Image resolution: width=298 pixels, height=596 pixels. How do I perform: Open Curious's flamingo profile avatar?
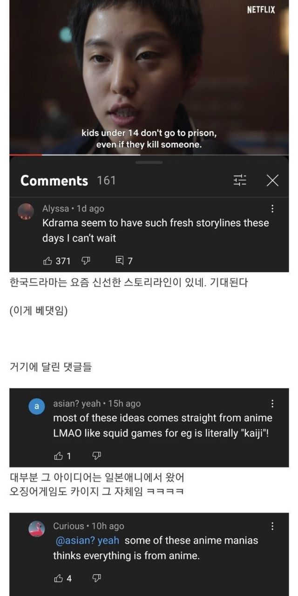36,528
